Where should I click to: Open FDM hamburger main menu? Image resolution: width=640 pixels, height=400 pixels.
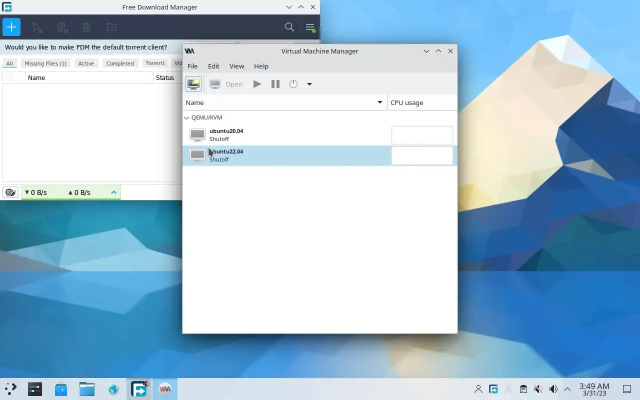coord(310,27)
